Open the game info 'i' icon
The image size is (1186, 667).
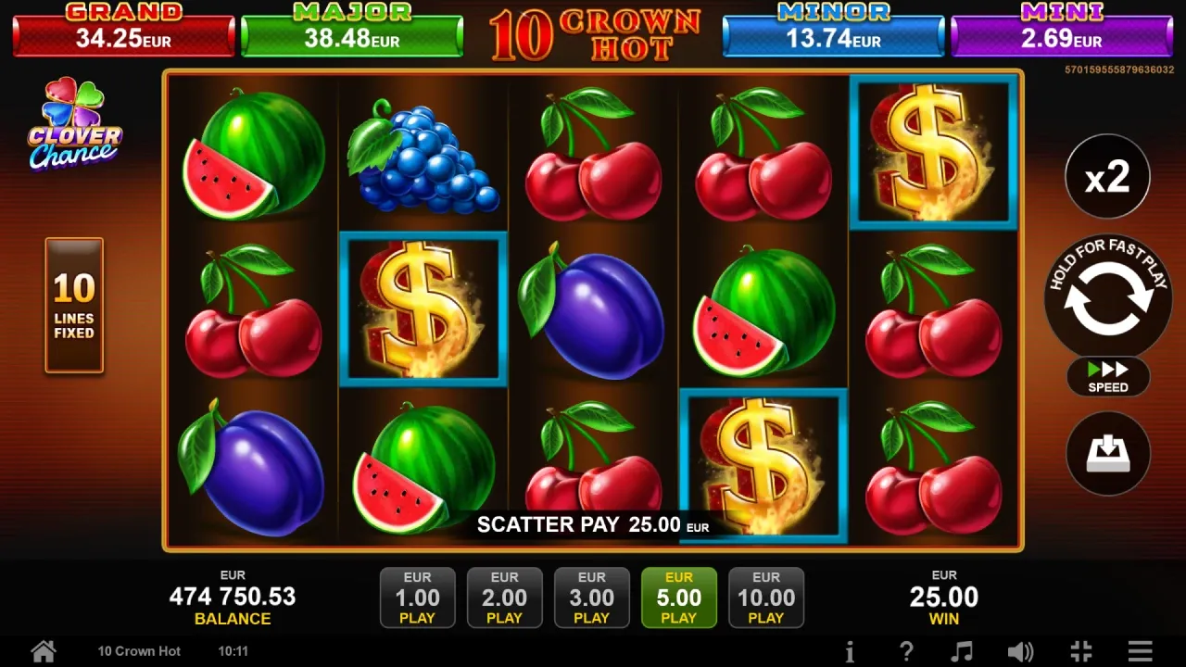coord(850,651)
